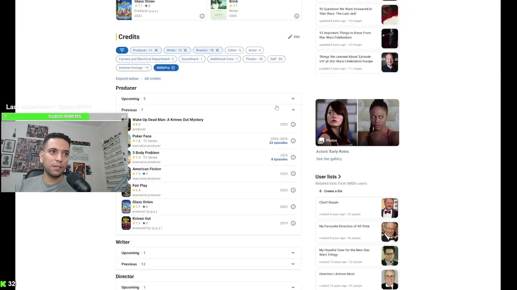Toggle the Actor 4 filter chip

pyautogui.click(x=254, y=50)
